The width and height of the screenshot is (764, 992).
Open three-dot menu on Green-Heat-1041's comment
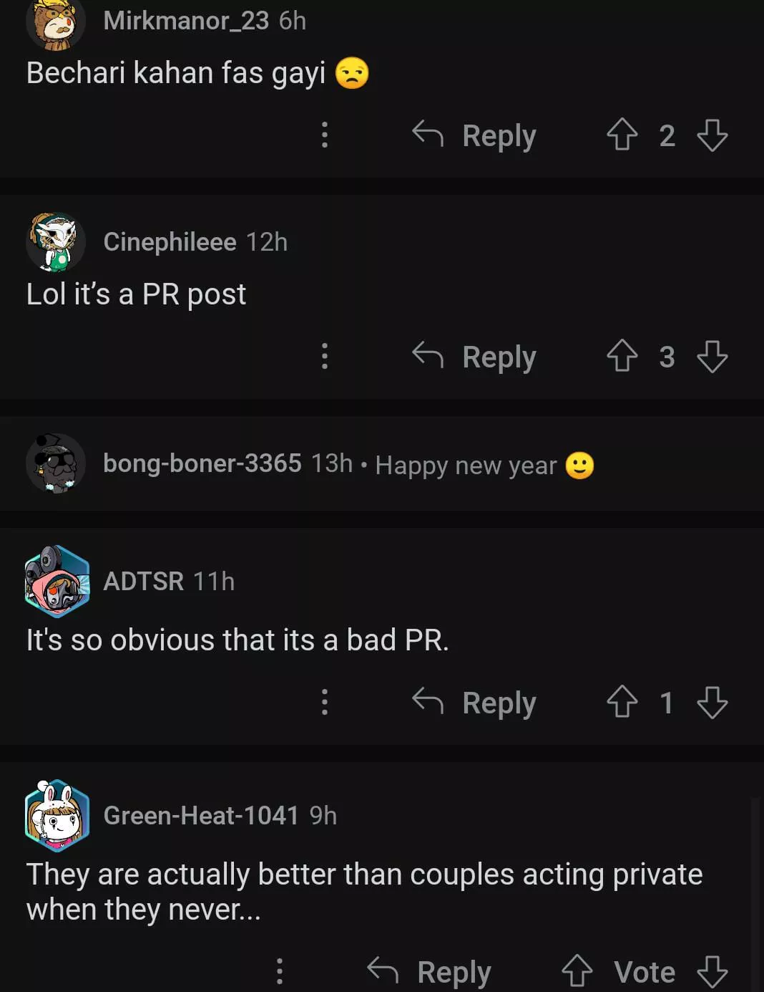tap(280, 971)
